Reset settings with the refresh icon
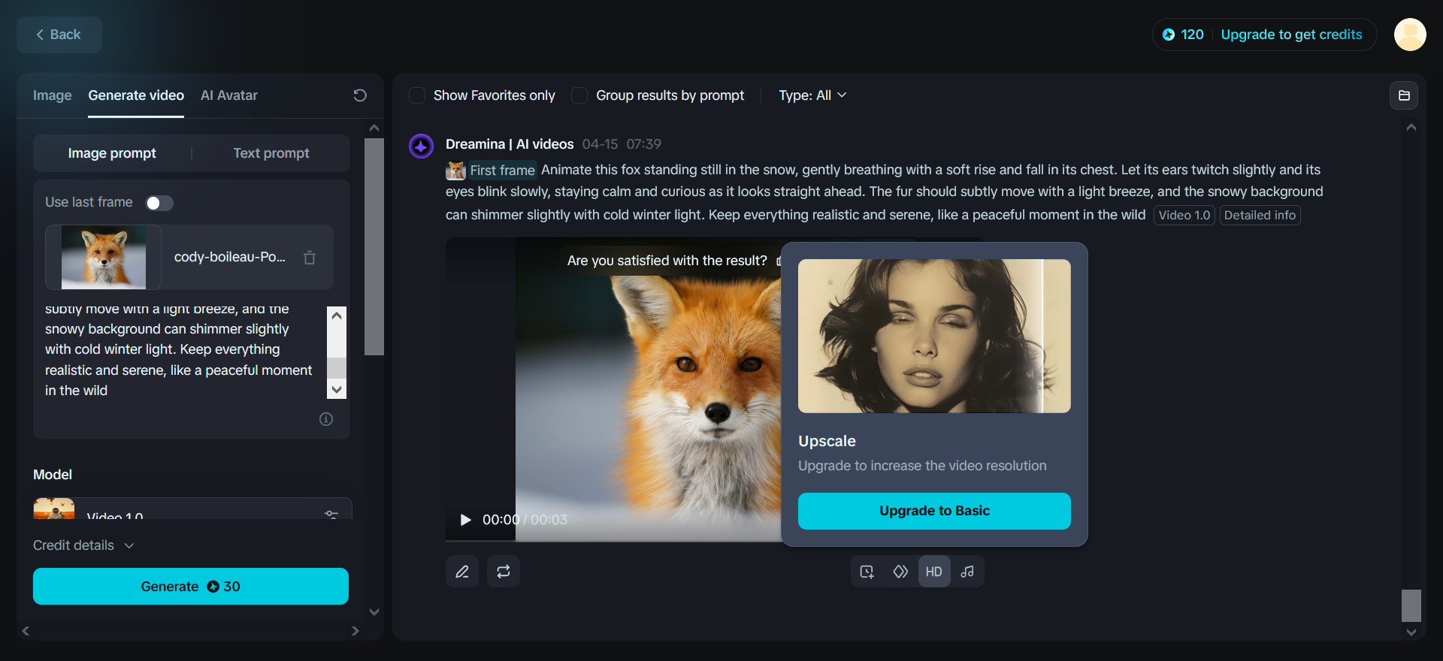The height and width of the screenshot is (661, 1443). pos(360,95)
